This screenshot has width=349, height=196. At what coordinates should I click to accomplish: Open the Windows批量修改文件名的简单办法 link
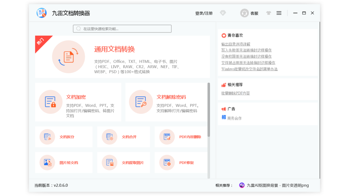249,69
